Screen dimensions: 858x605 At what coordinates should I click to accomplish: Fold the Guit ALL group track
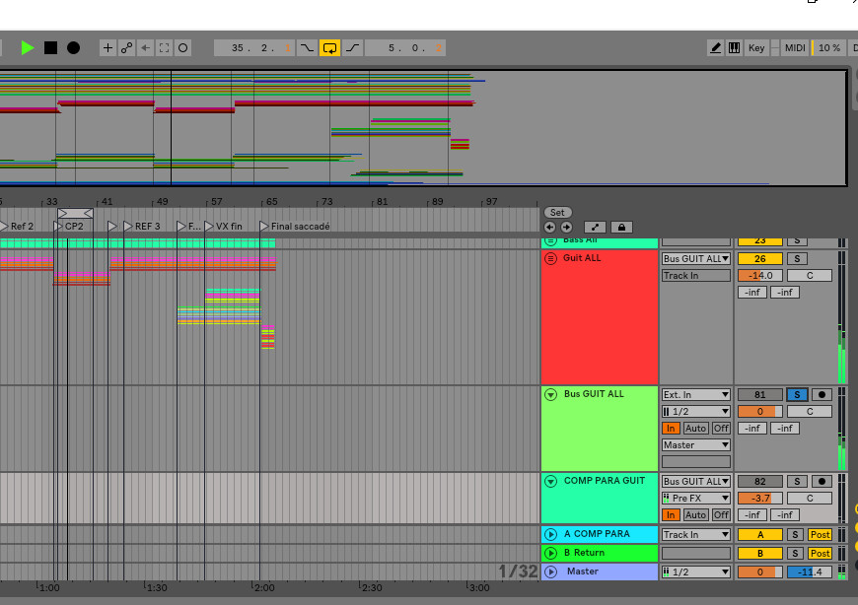tap(551, 258)
